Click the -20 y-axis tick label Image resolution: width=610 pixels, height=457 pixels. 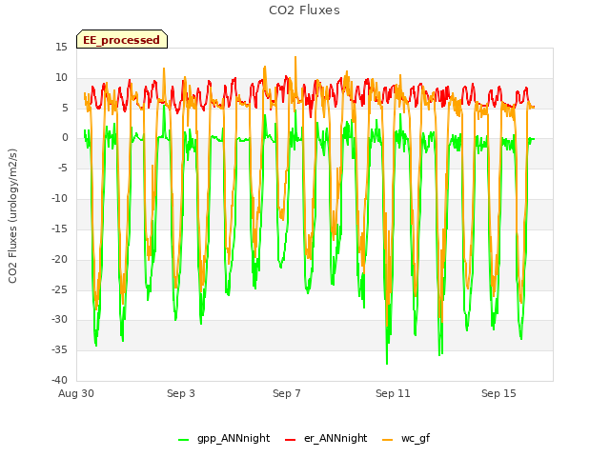(59, 259)
